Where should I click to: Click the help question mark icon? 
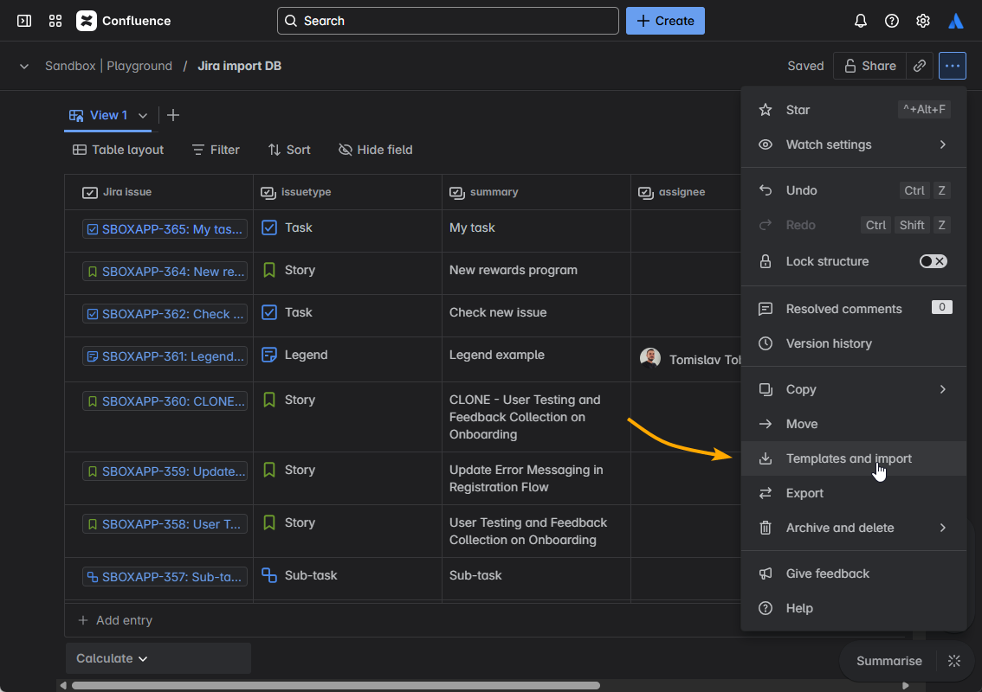[x=892, y=20]
